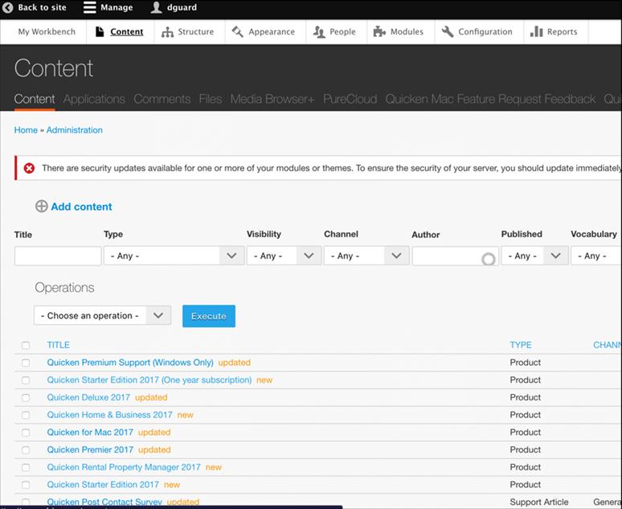
Task: Toggle the select-all checkbox in table header
Action: [26, 346]
